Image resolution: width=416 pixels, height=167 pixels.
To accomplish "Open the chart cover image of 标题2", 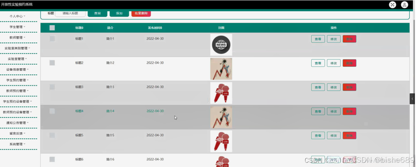I will [x=221, y=69].
